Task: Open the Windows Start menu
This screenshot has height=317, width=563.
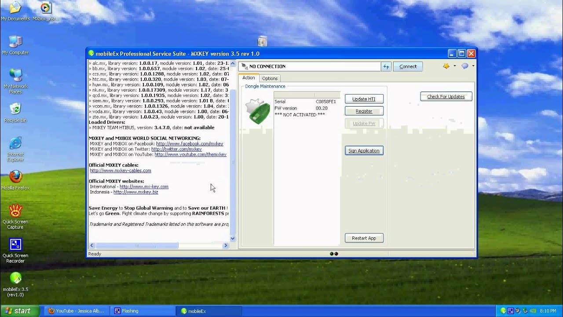Action: [x=19, y=311]
